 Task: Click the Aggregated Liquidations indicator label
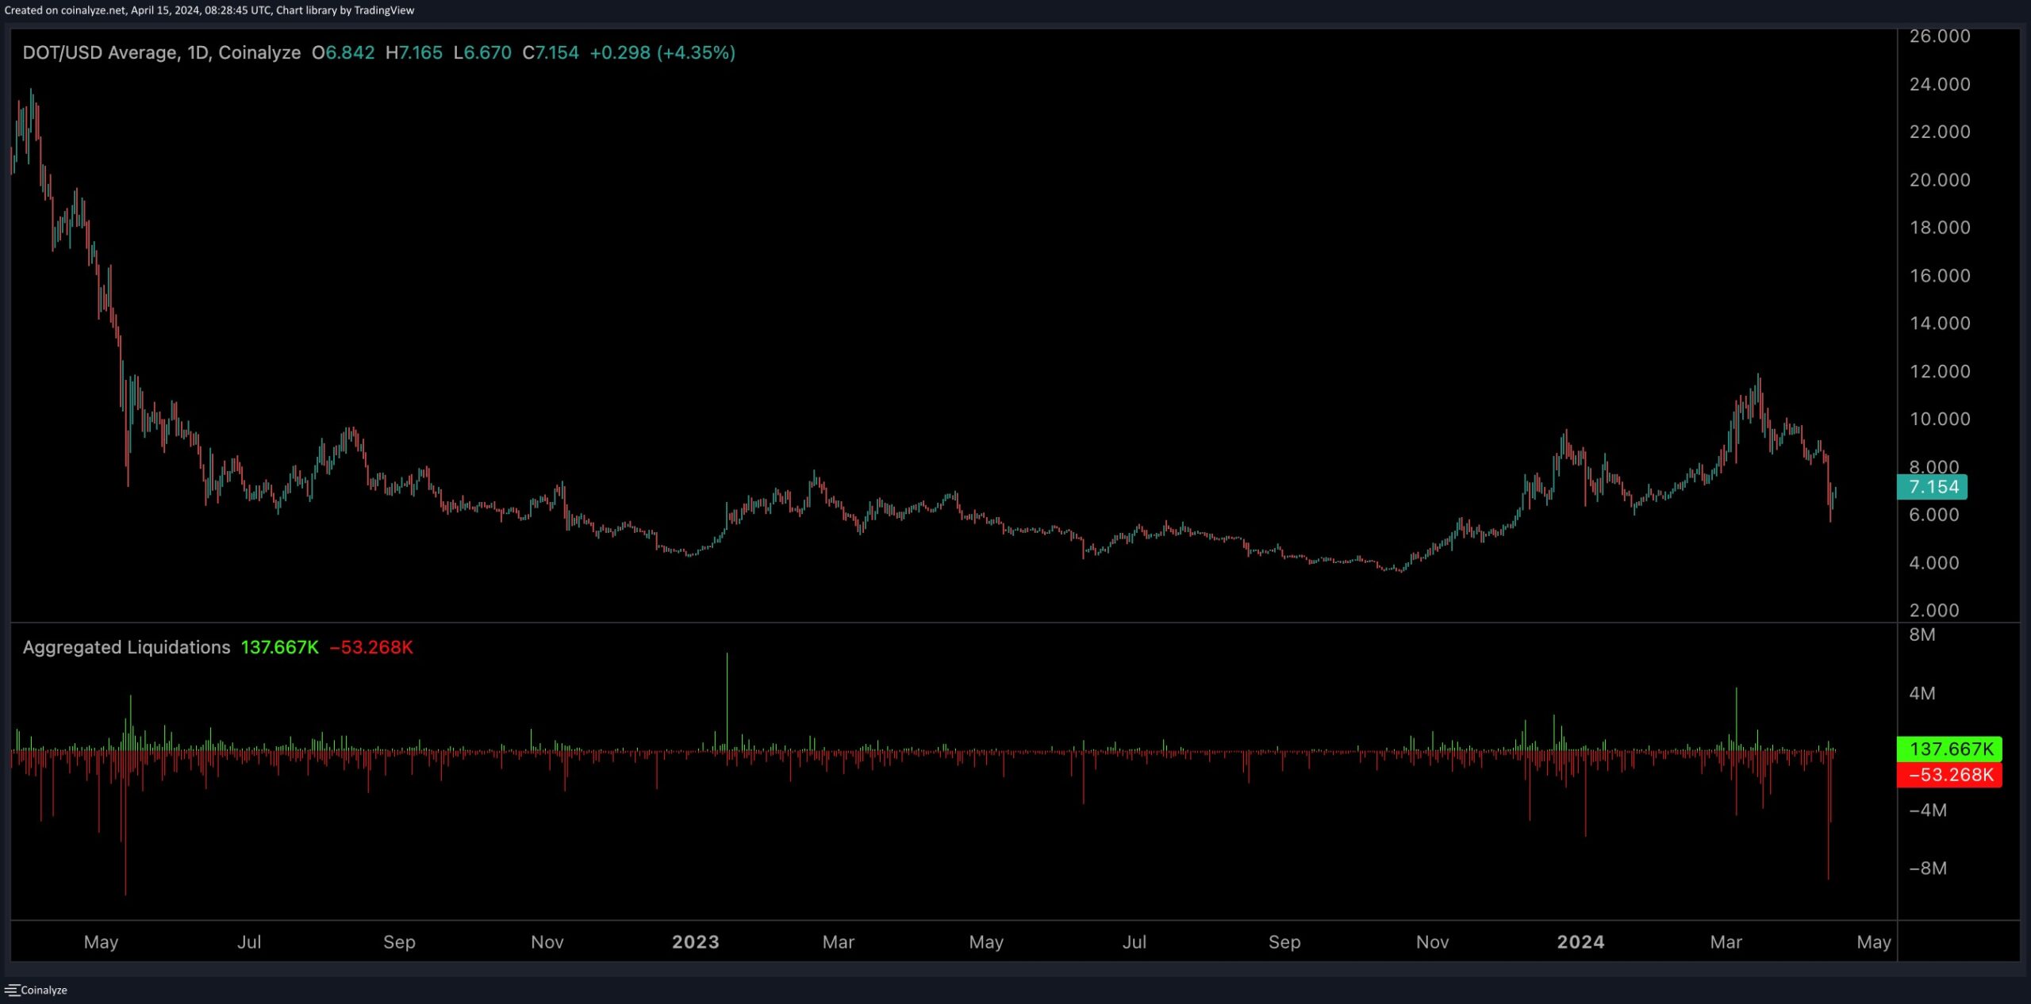tap(126, 647)
